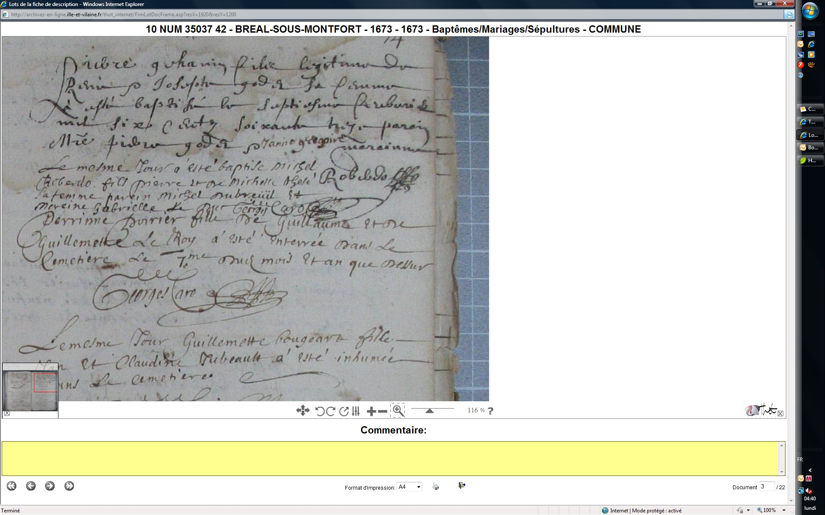Open the Format d'impression A4 dropdown
This screenshot has width=825, height=515.
coord(409,487)
